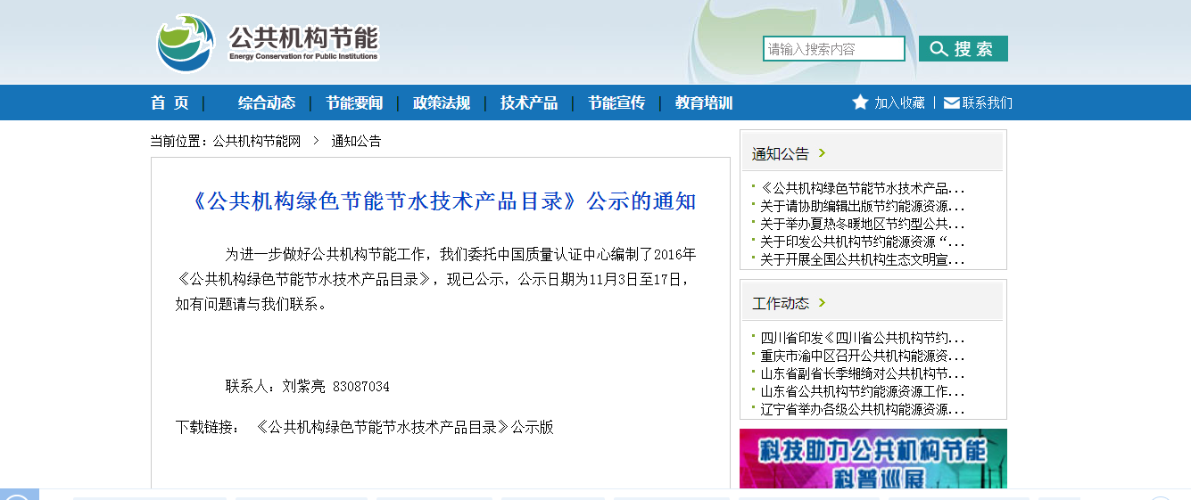The width and height of the screenshot is (1191, 500).
Task: Expand 通知公告 sidebar via arrow
Action: pyautogui.click(x=822, y=153)
